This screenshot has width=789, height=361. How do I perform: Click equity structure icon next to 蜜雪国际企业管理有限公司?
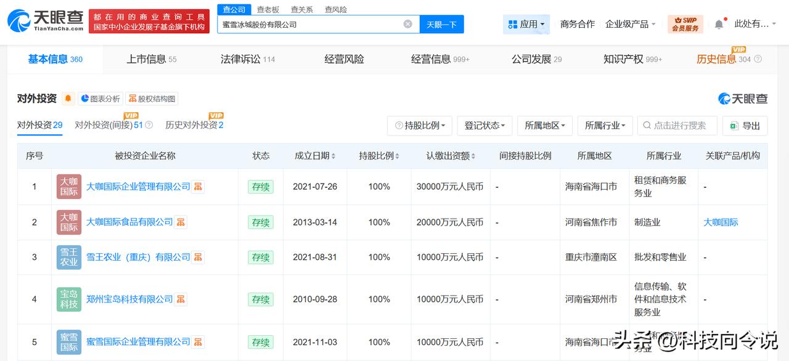coord(198,342)
